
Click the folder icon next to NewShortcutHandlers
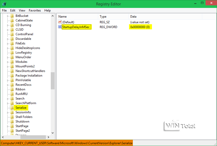tap(12, 71)
